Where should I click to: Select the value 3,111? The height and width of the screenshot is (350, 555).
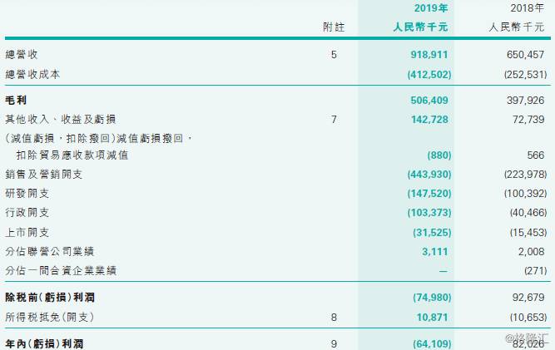434,252
